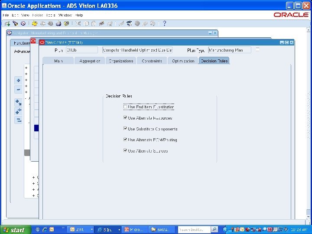The width and height of the screenshot is (312, 234).
Task: Open the 5 In... Internet Explorer taskbar group
Action: point(107,230)
